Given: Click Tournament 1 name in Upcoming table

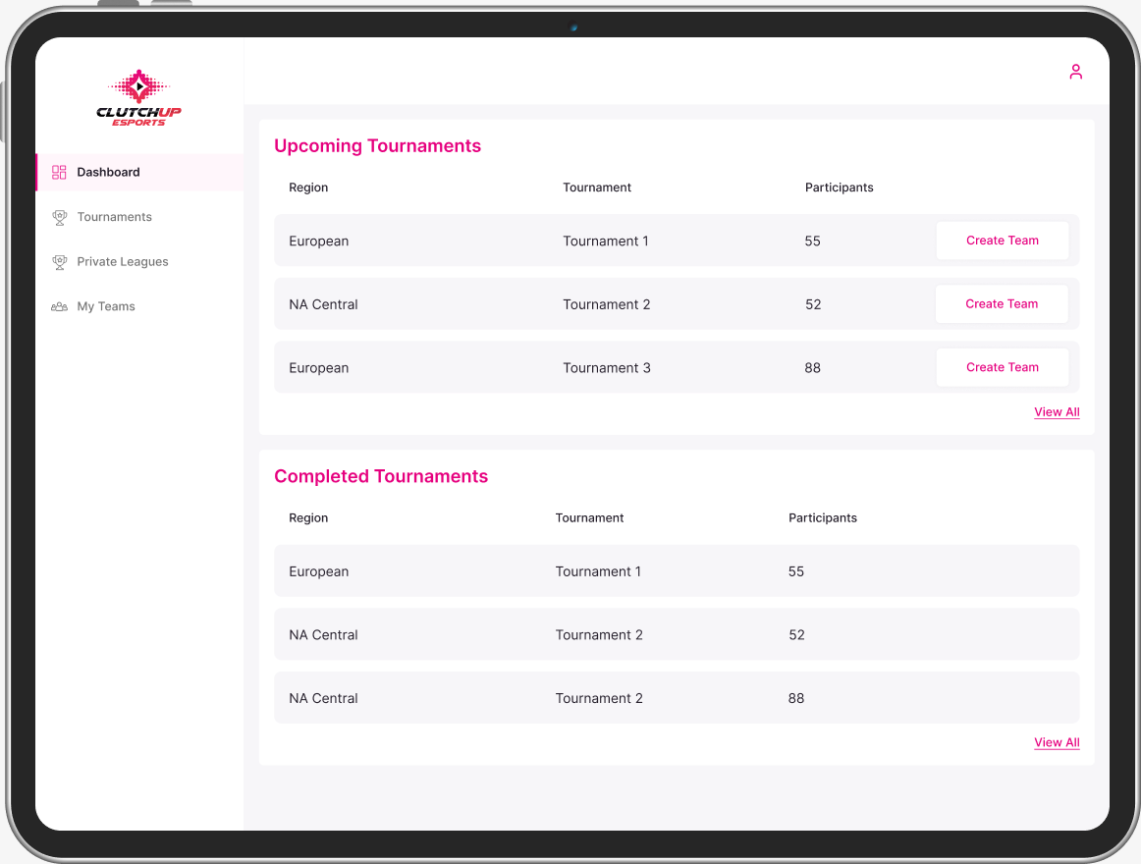Looking at the screenshot, I should tap(606, 241).
